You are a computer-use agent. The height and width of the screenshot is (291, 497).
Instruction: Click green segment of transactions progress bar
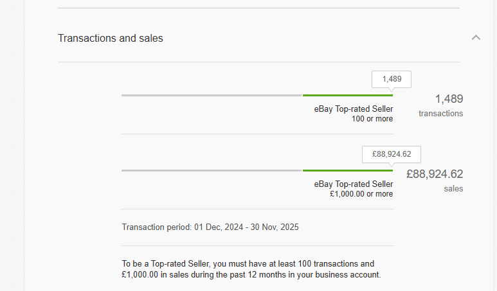pyautogui.click(x=347, y=95)
